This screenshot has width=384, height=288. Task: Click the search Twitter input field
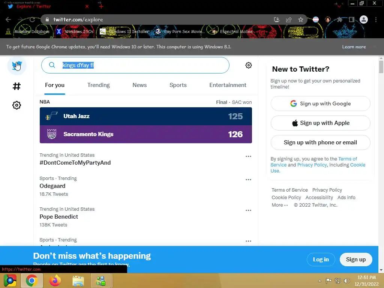(135, 65)
